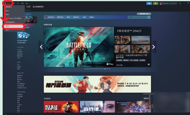The width and height of the screenshot is (190, 115).
Task: Click 新推出 in the browse categories
Action: pos(19,78)
